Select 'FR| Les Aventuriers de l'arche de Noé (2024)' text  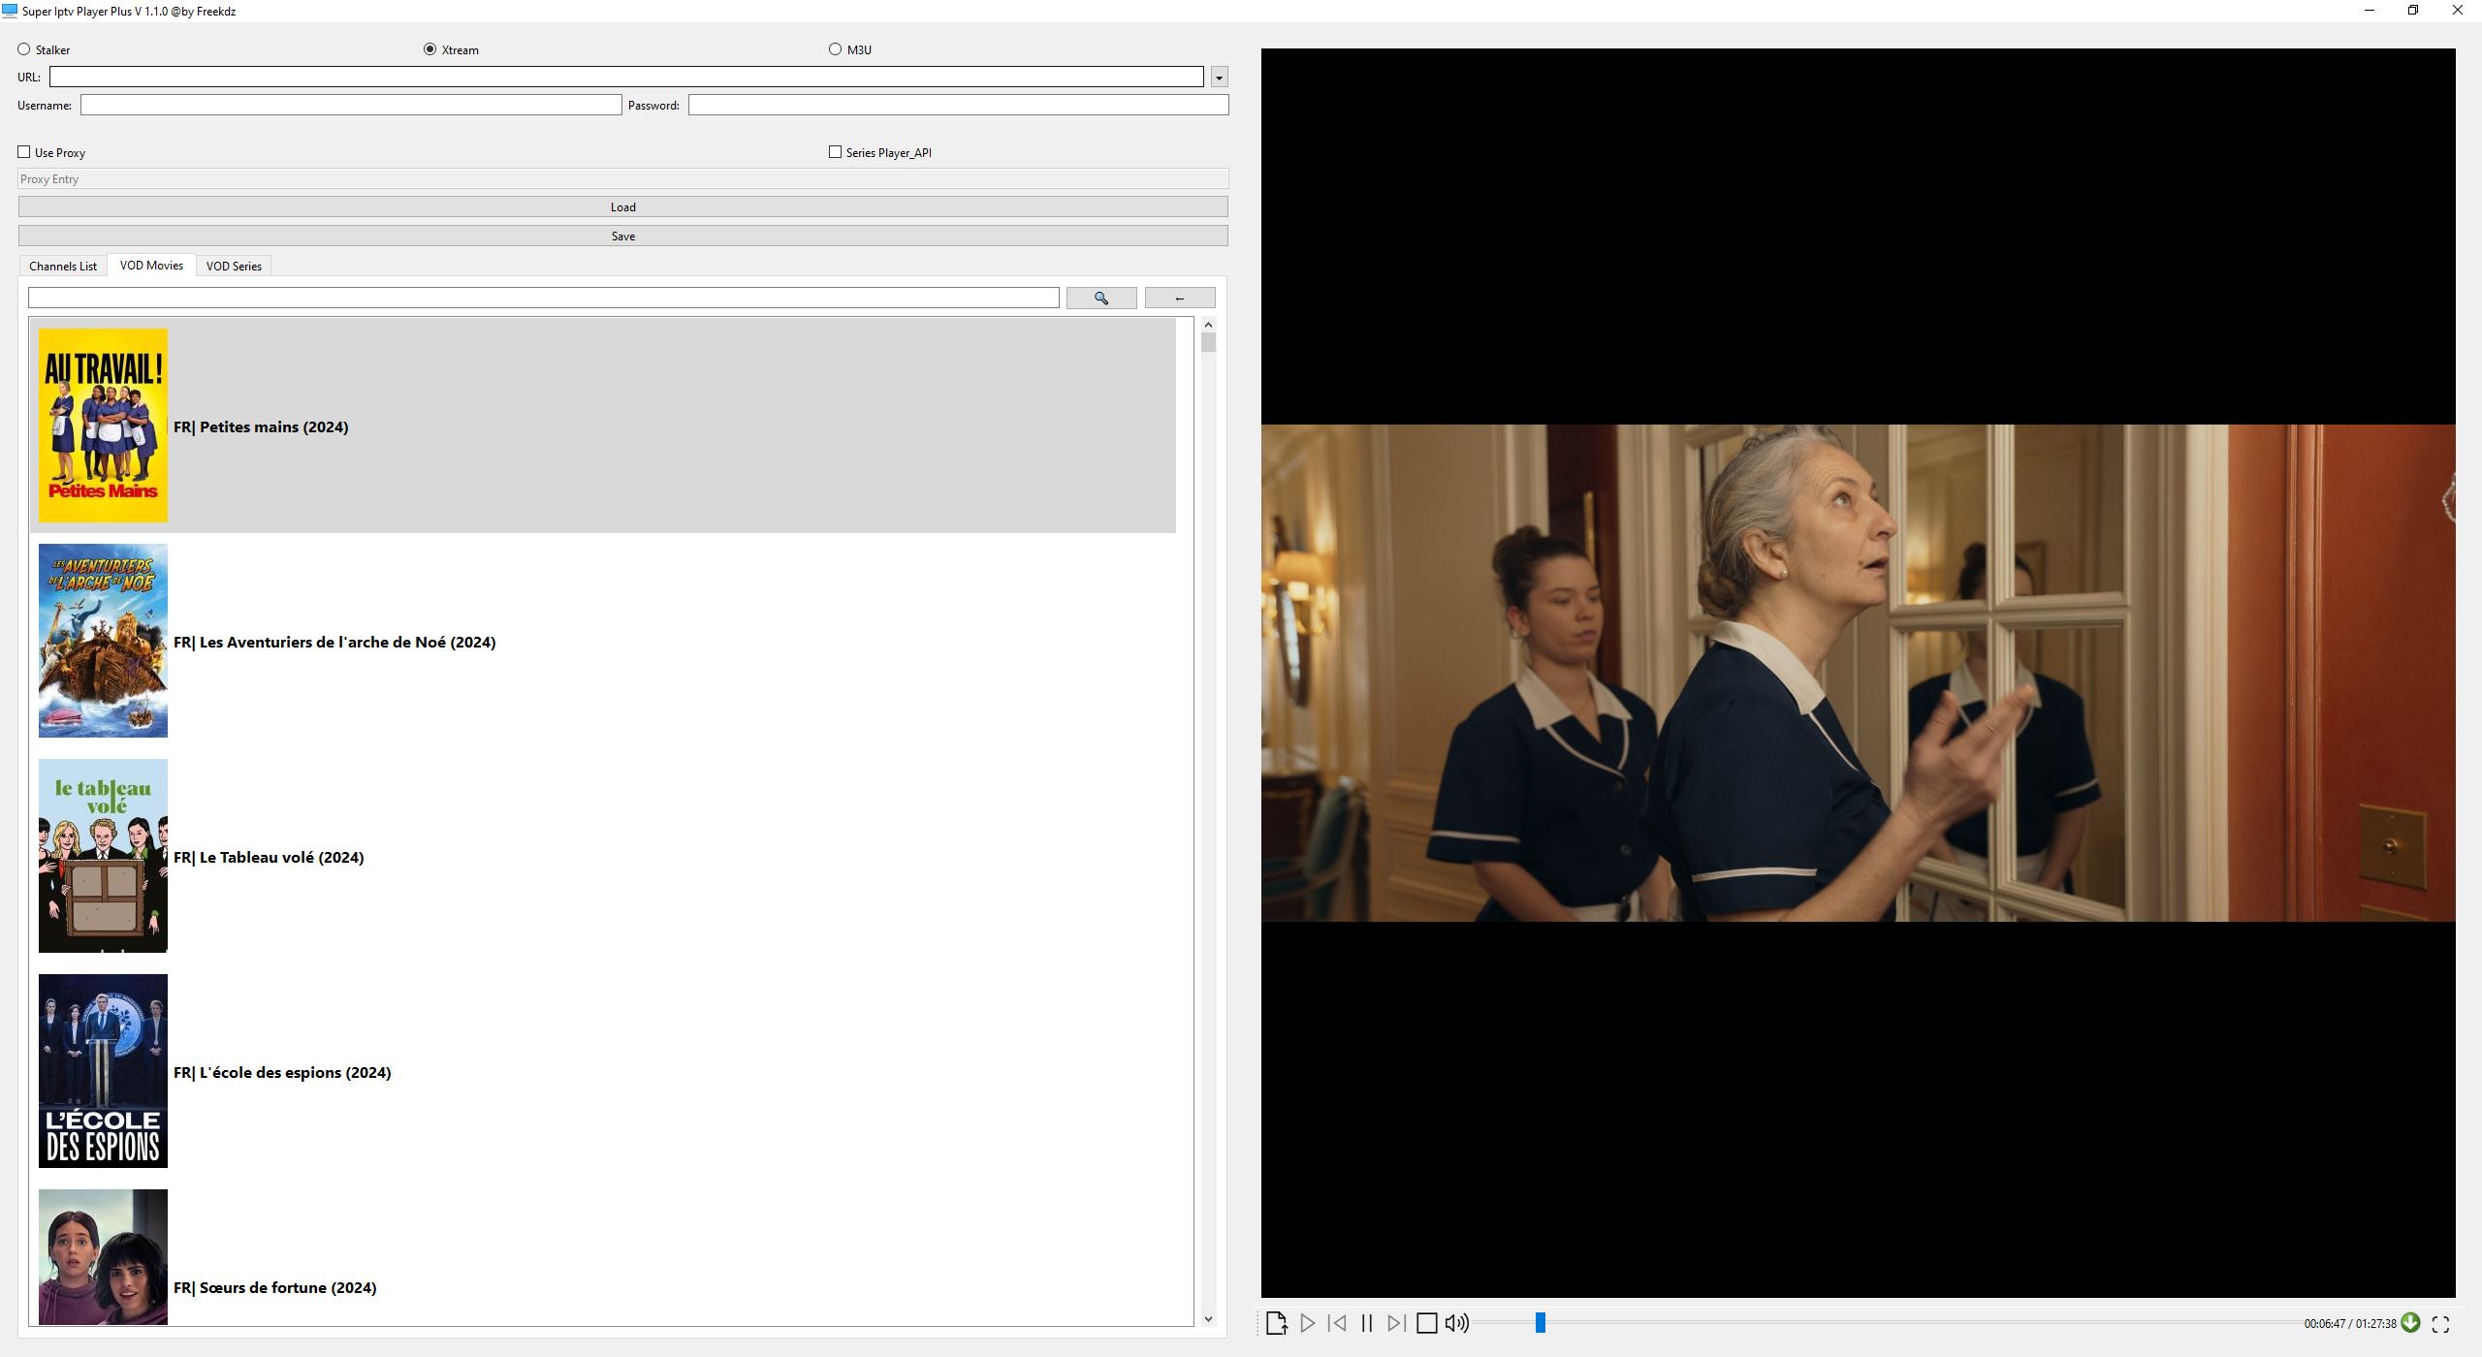(x=334, y=643)
